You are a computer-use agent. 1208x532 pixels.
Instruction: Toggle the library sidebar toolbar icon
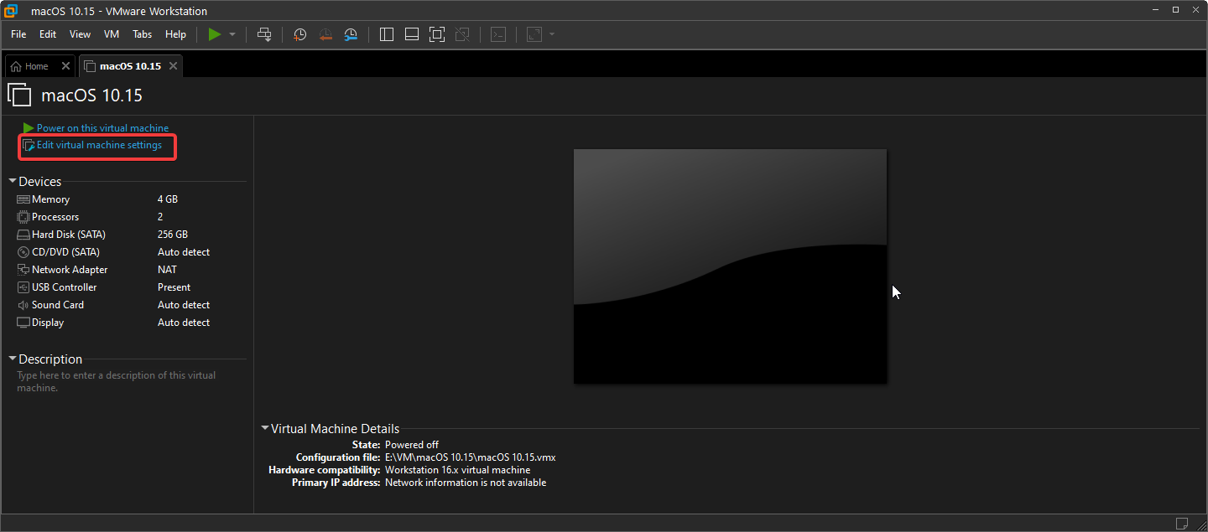coord(387,34)
